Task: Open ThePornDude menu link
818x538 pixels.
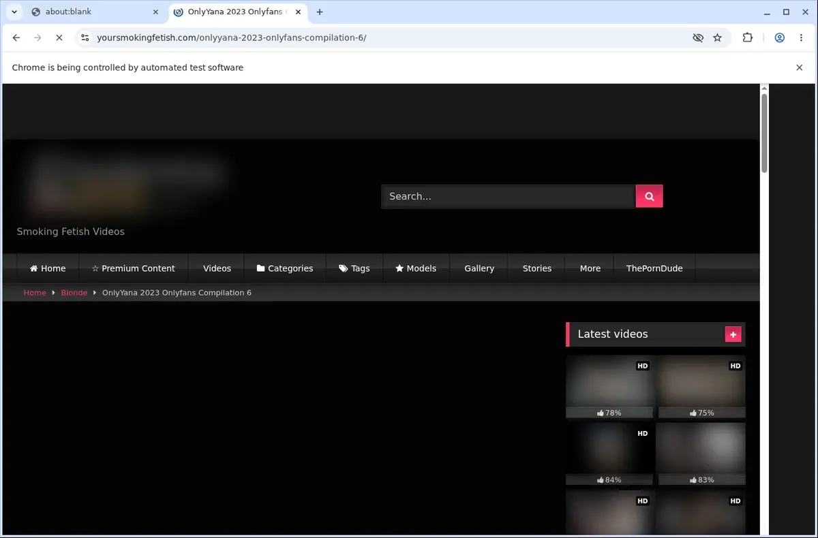Action: 654,268
